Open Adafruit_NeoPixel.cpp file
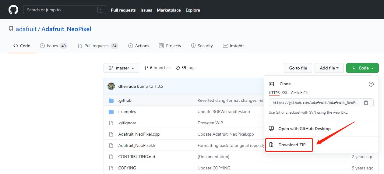The image size is (384, 174). pos(139,134)
